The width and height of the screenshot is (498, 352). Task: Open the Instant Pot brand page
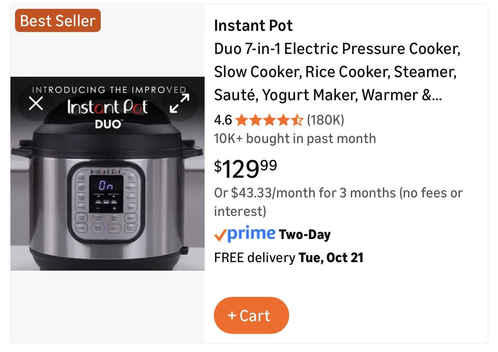pyautogui.click(x=254, y=25)
